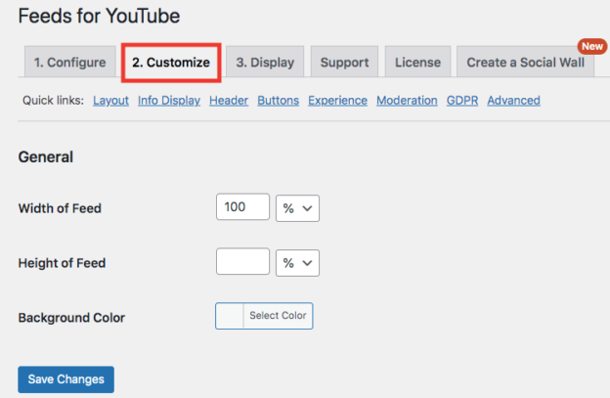
Task: Open the 3. Display tab
Action: pos(265,62)
